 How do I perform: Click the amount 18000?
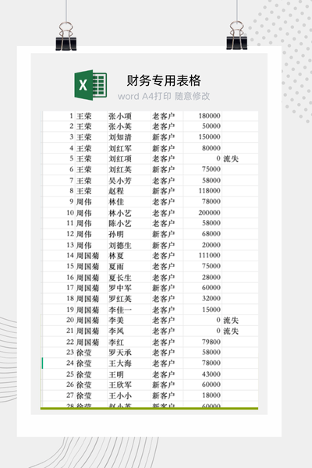[211, 395]
